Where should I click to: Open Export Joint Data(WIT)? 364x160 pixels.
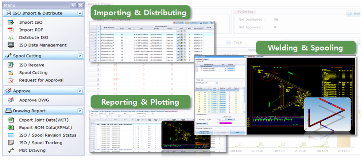click(x=43, y=120)
